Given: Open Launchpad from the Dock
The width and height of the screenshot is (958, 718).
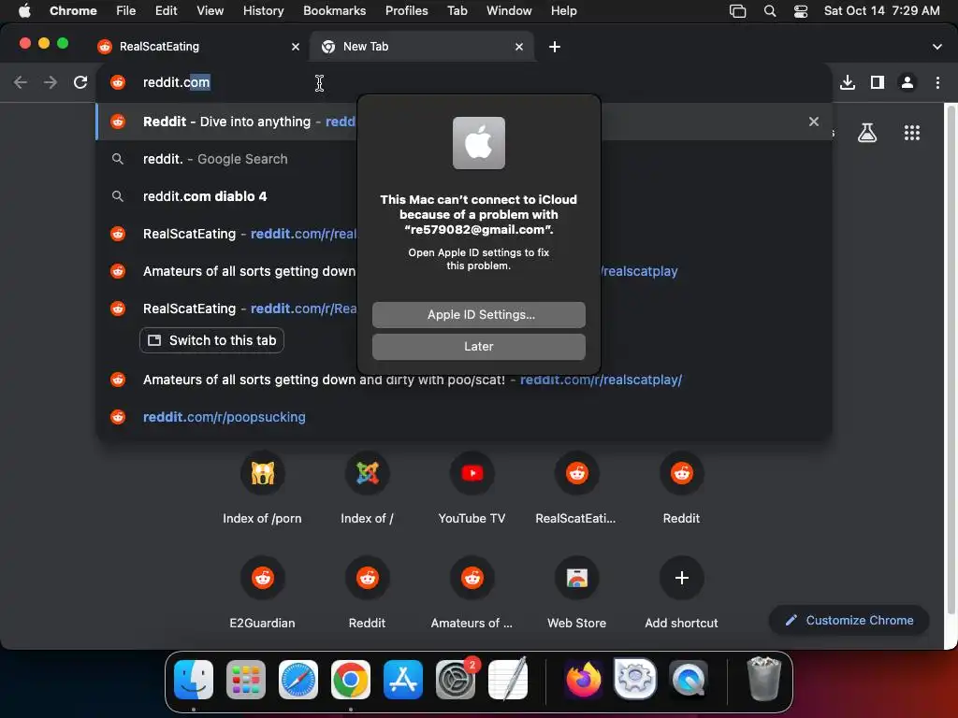Looking at the screenshot, I should (246, 680).
